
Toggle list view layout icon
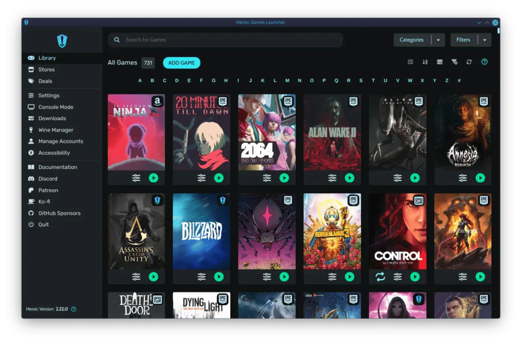tap(410, 62)
